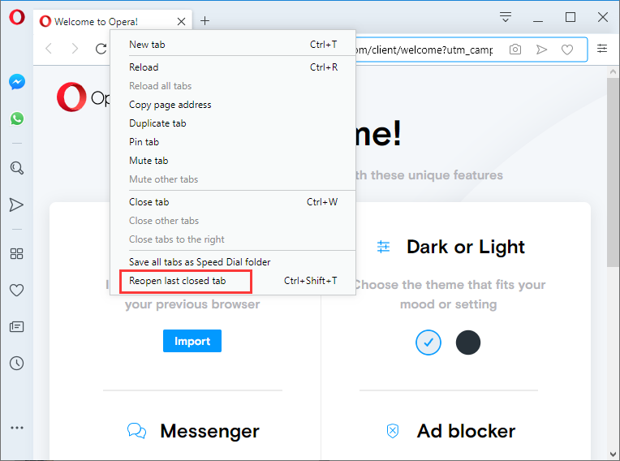Screen dimensions: 620x461
Task: Maximize the Opera window
Action: (570, 17)
